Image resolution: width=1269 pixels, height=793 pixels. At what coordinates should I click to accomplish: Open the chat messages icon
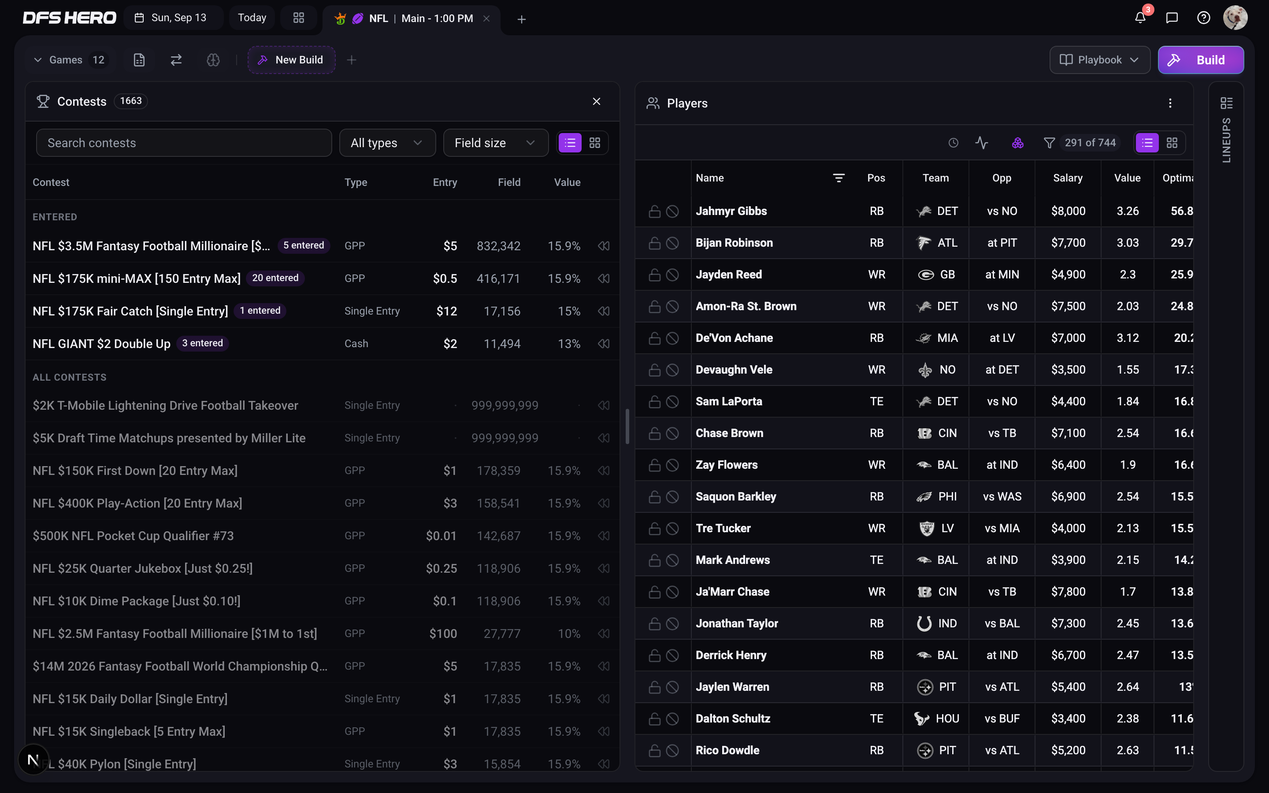click(1172, 18)
